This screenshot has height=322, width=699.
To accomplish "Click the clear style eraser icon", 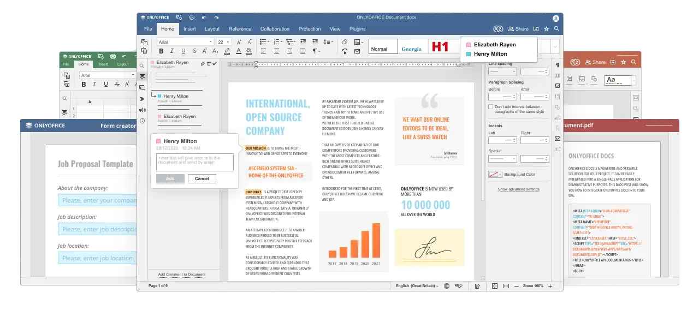I will pyautogui.click(x=344, y=41).
